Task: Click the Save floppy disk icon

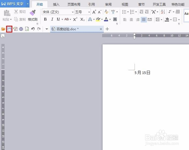Action: tap(9, 29)
